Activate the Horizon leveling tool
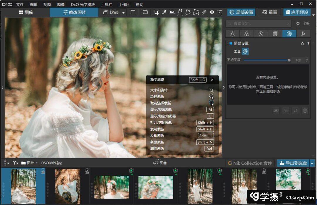The image size is (317, 205). 172,12
